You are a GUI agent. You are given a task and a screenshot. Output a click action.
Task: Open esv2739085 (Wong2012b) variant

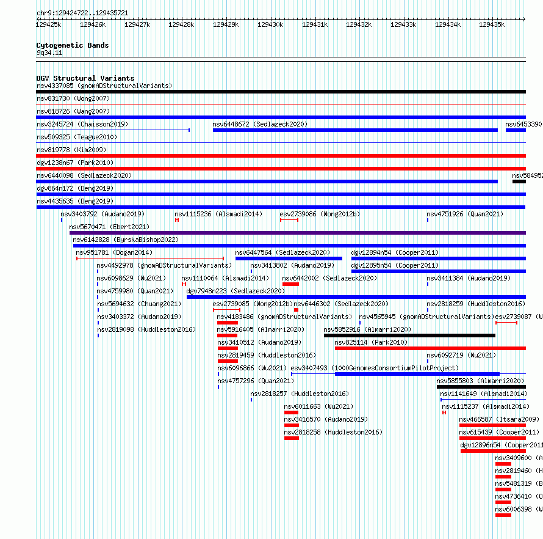[x=253, y=304]
